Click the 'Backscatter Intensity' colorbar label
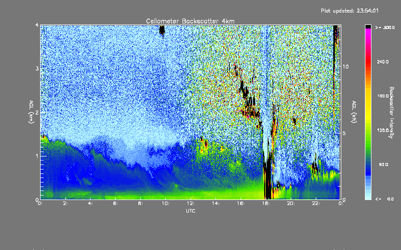This screenshot has width=401, height=250. (391, 112)
